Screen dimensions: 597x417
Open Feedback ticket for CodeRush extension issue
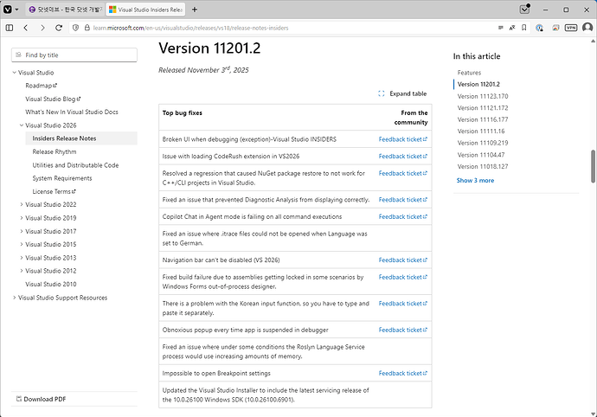point(402,156)
